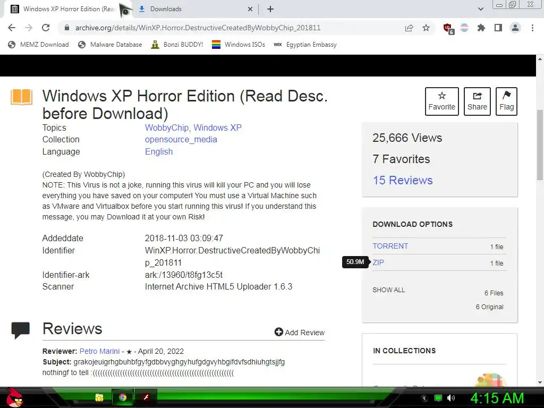Download the TORRENT option
The image size is (544, 408).
(390, 246)
